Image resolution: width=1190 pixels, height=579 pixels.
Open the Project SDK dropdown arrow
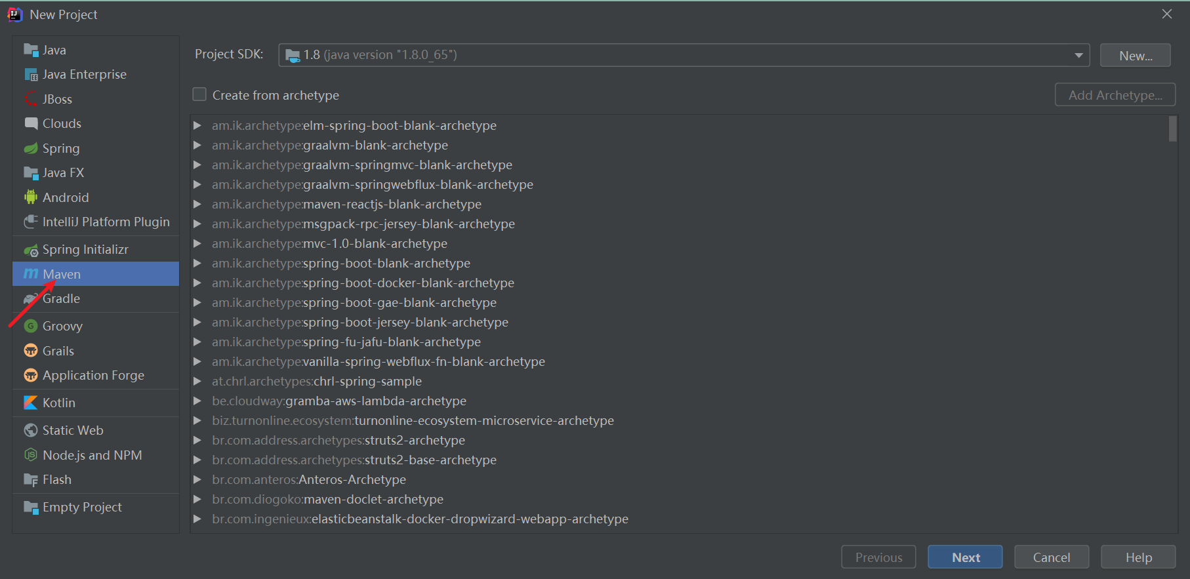click(1078, 55)
